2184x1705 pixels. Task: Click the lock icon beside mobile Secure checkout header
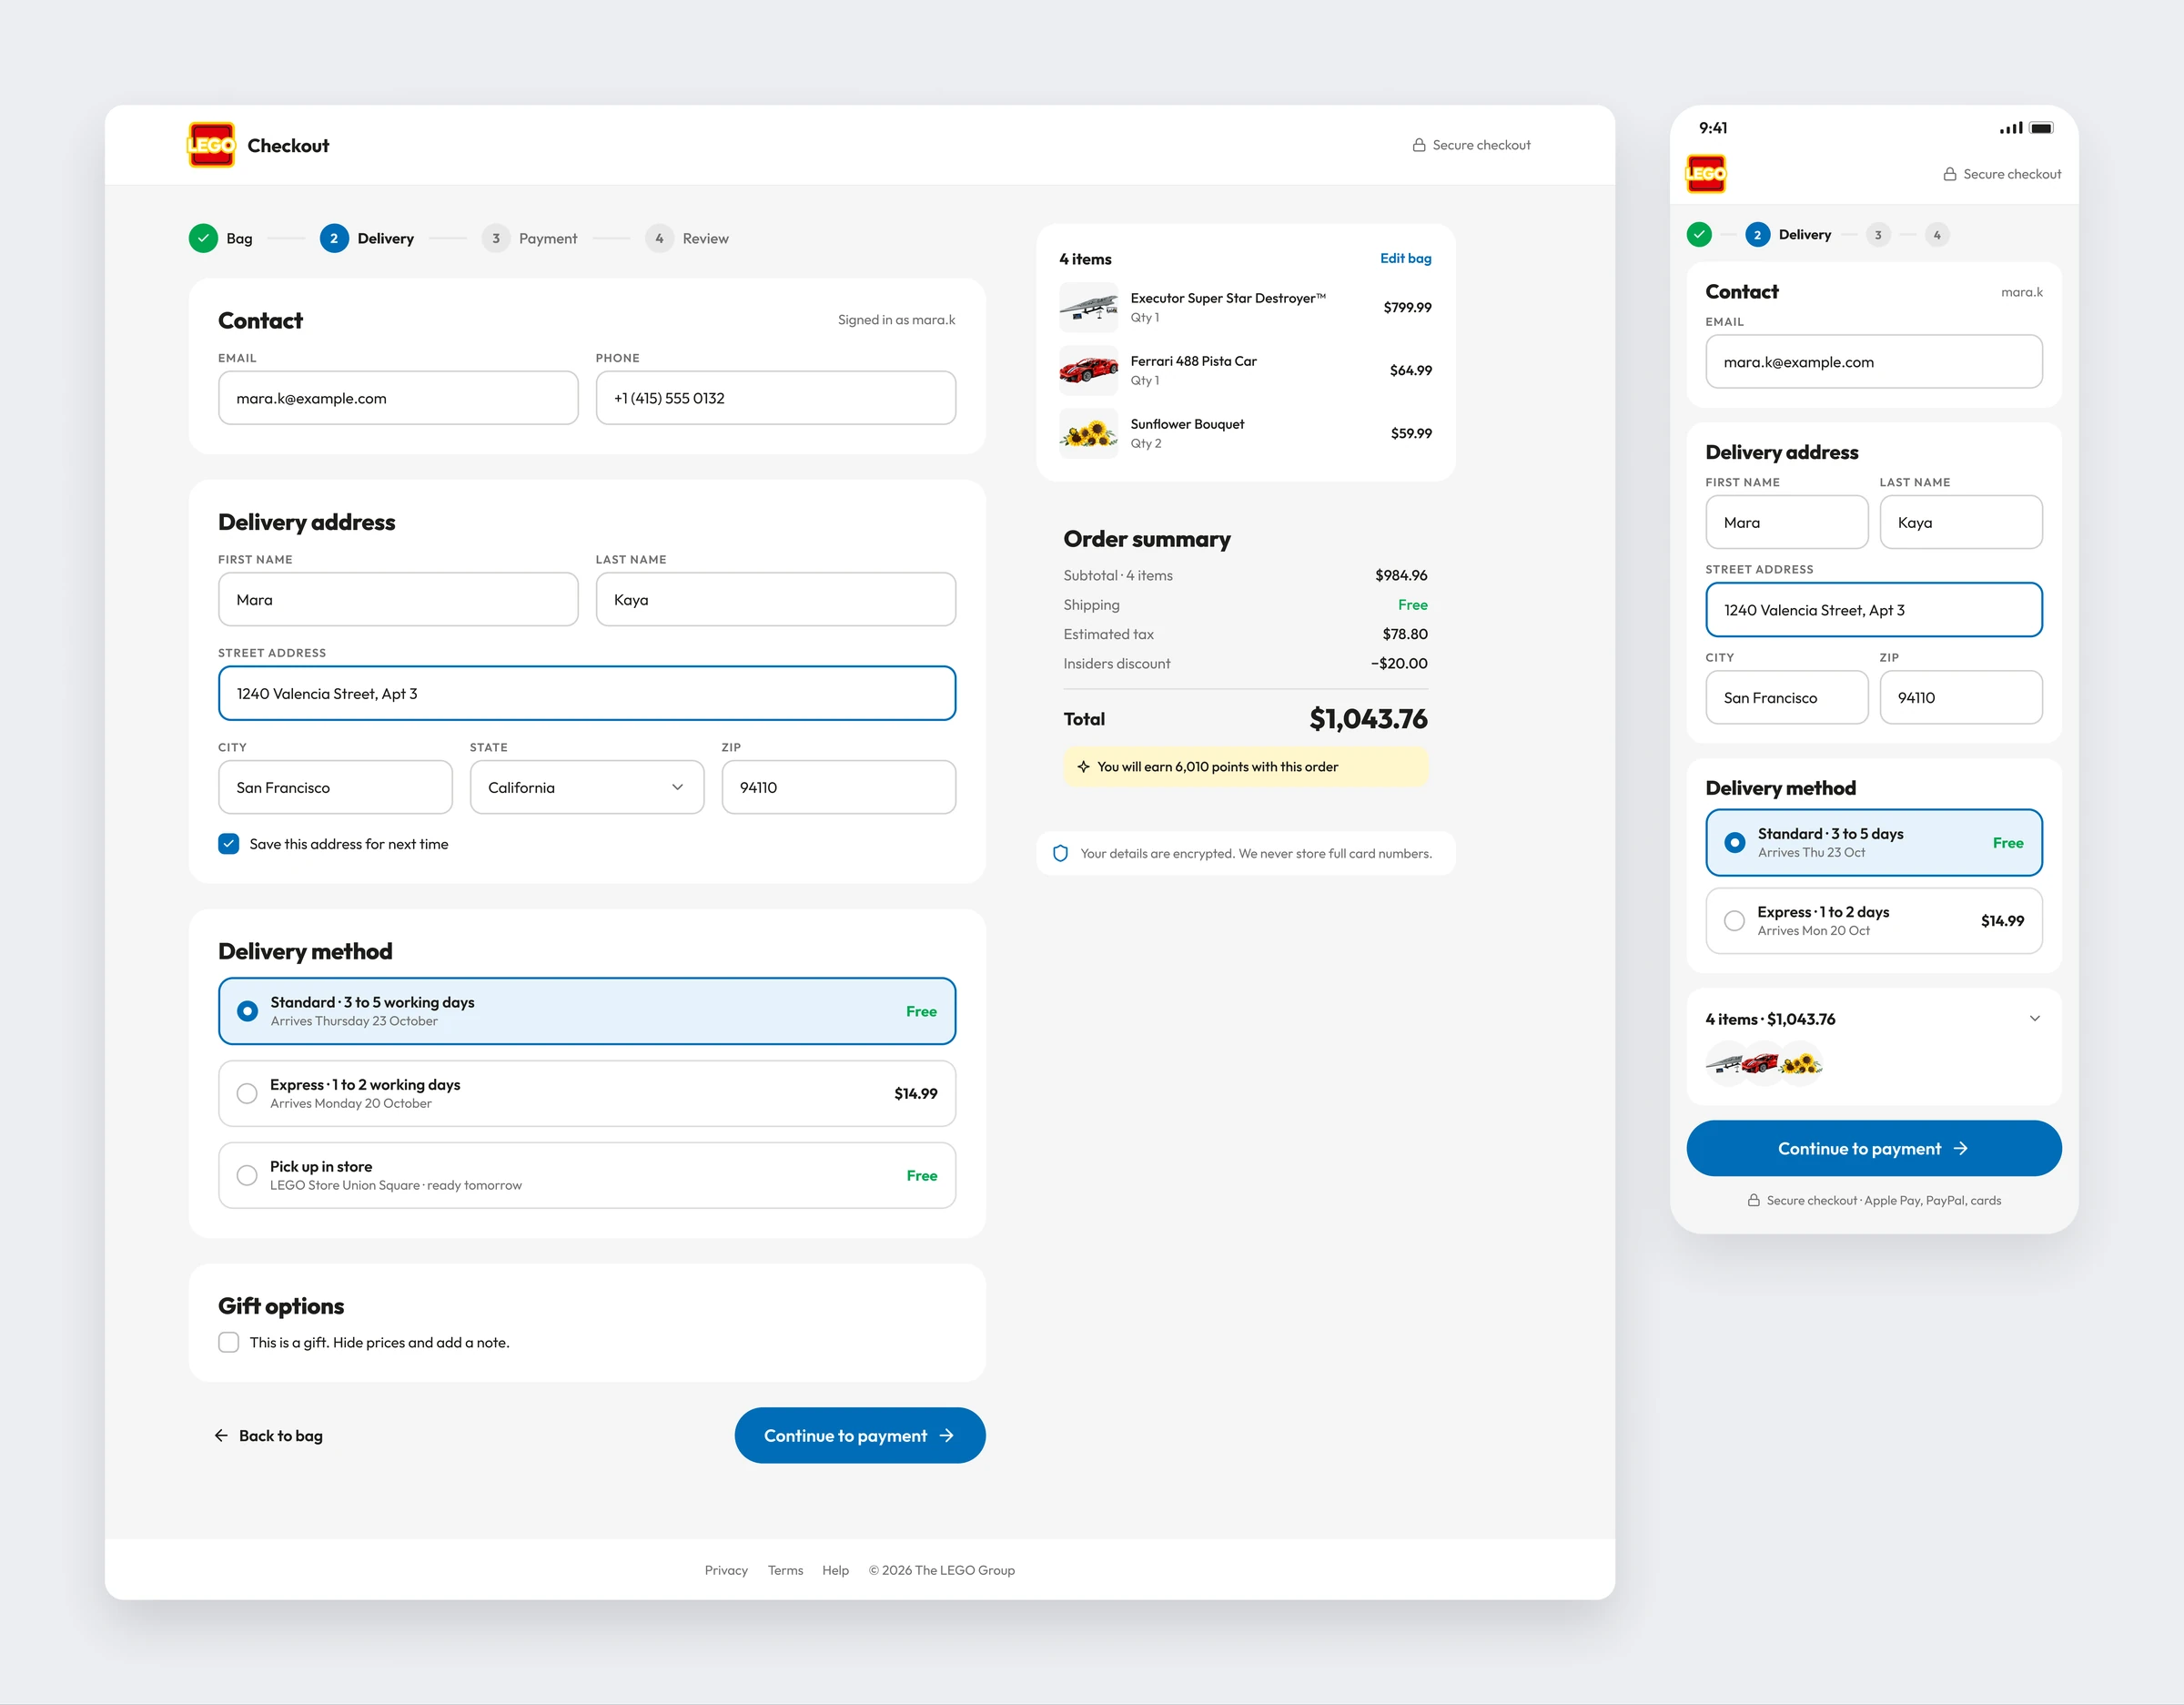[1949, 174]
